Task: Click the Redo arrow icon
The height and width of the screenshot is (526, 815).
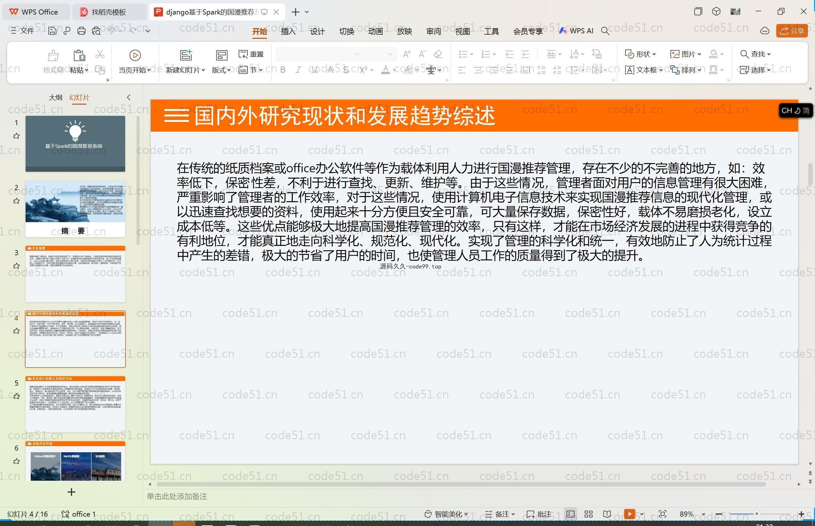Action: coord(133,31)
